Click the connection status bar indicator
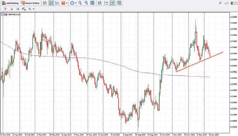238x136 pixels. 234,3
